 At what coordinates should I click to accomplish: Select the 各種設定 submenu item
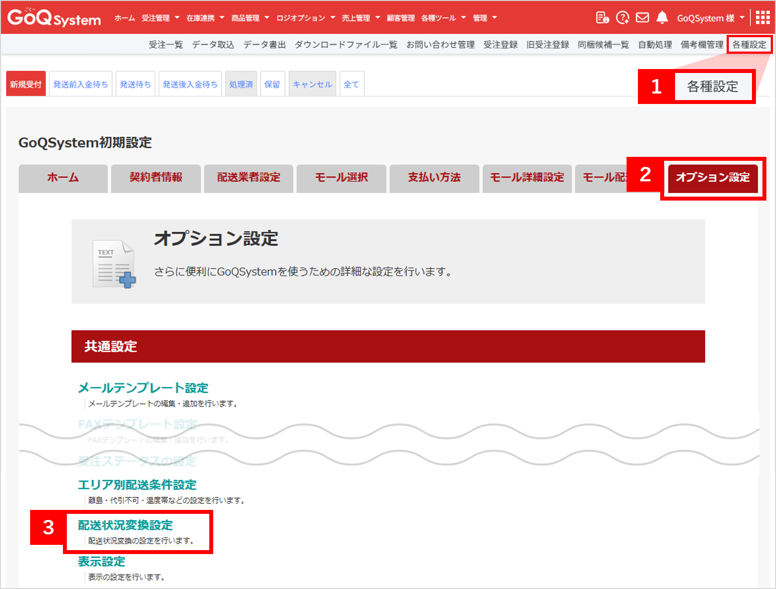click(749, 45)
